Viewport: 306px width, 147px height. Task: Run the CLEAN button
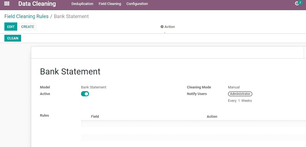click(x=13, y=38)
